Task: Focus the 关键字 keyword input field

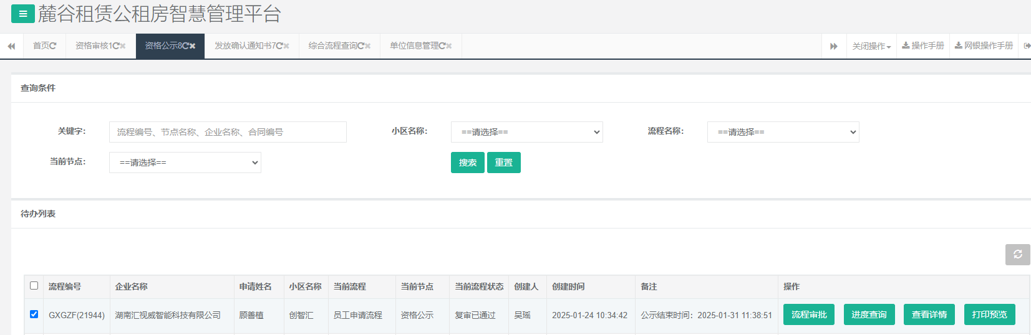Action: click(x=228, y=132)
